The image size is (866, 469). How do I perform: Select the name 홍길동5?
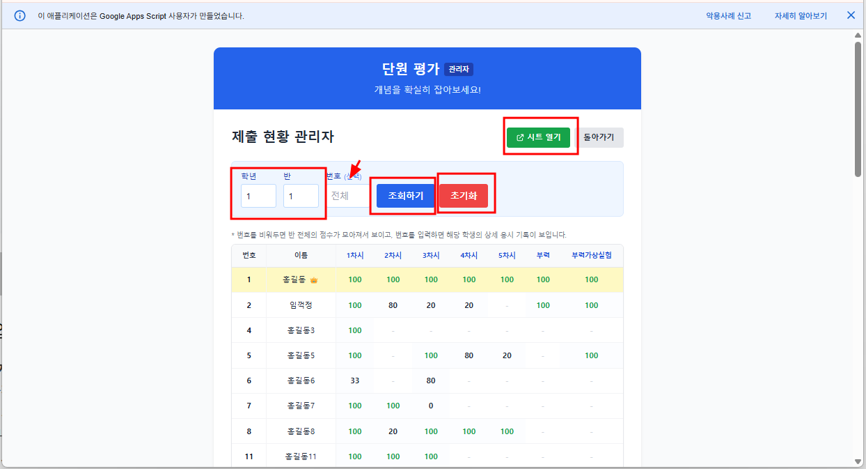click(301, 355)
